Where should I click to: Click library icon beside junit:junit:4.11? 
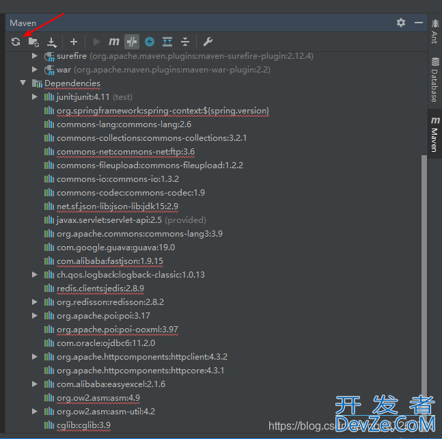(x=49, y=97)
